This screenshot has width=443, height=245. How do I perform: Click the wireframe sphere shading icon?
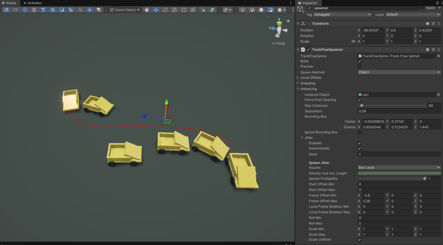tap(243, 10)
